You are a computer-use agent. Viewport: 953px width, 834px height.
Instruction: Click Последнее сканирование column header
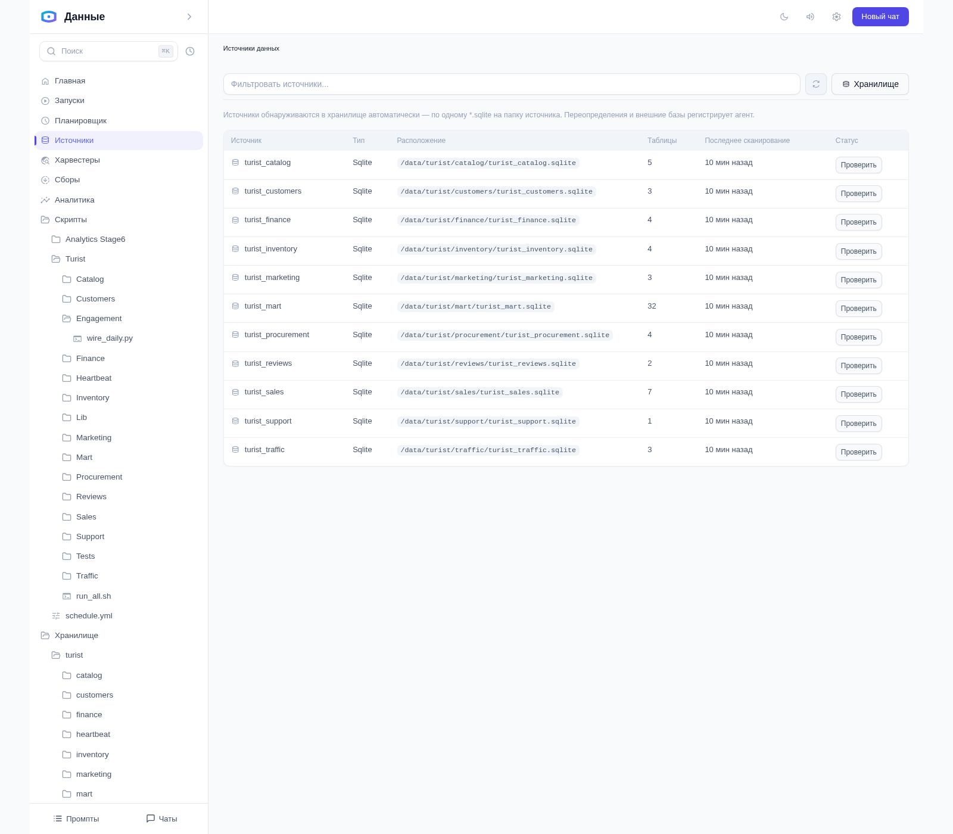(747, 141)
